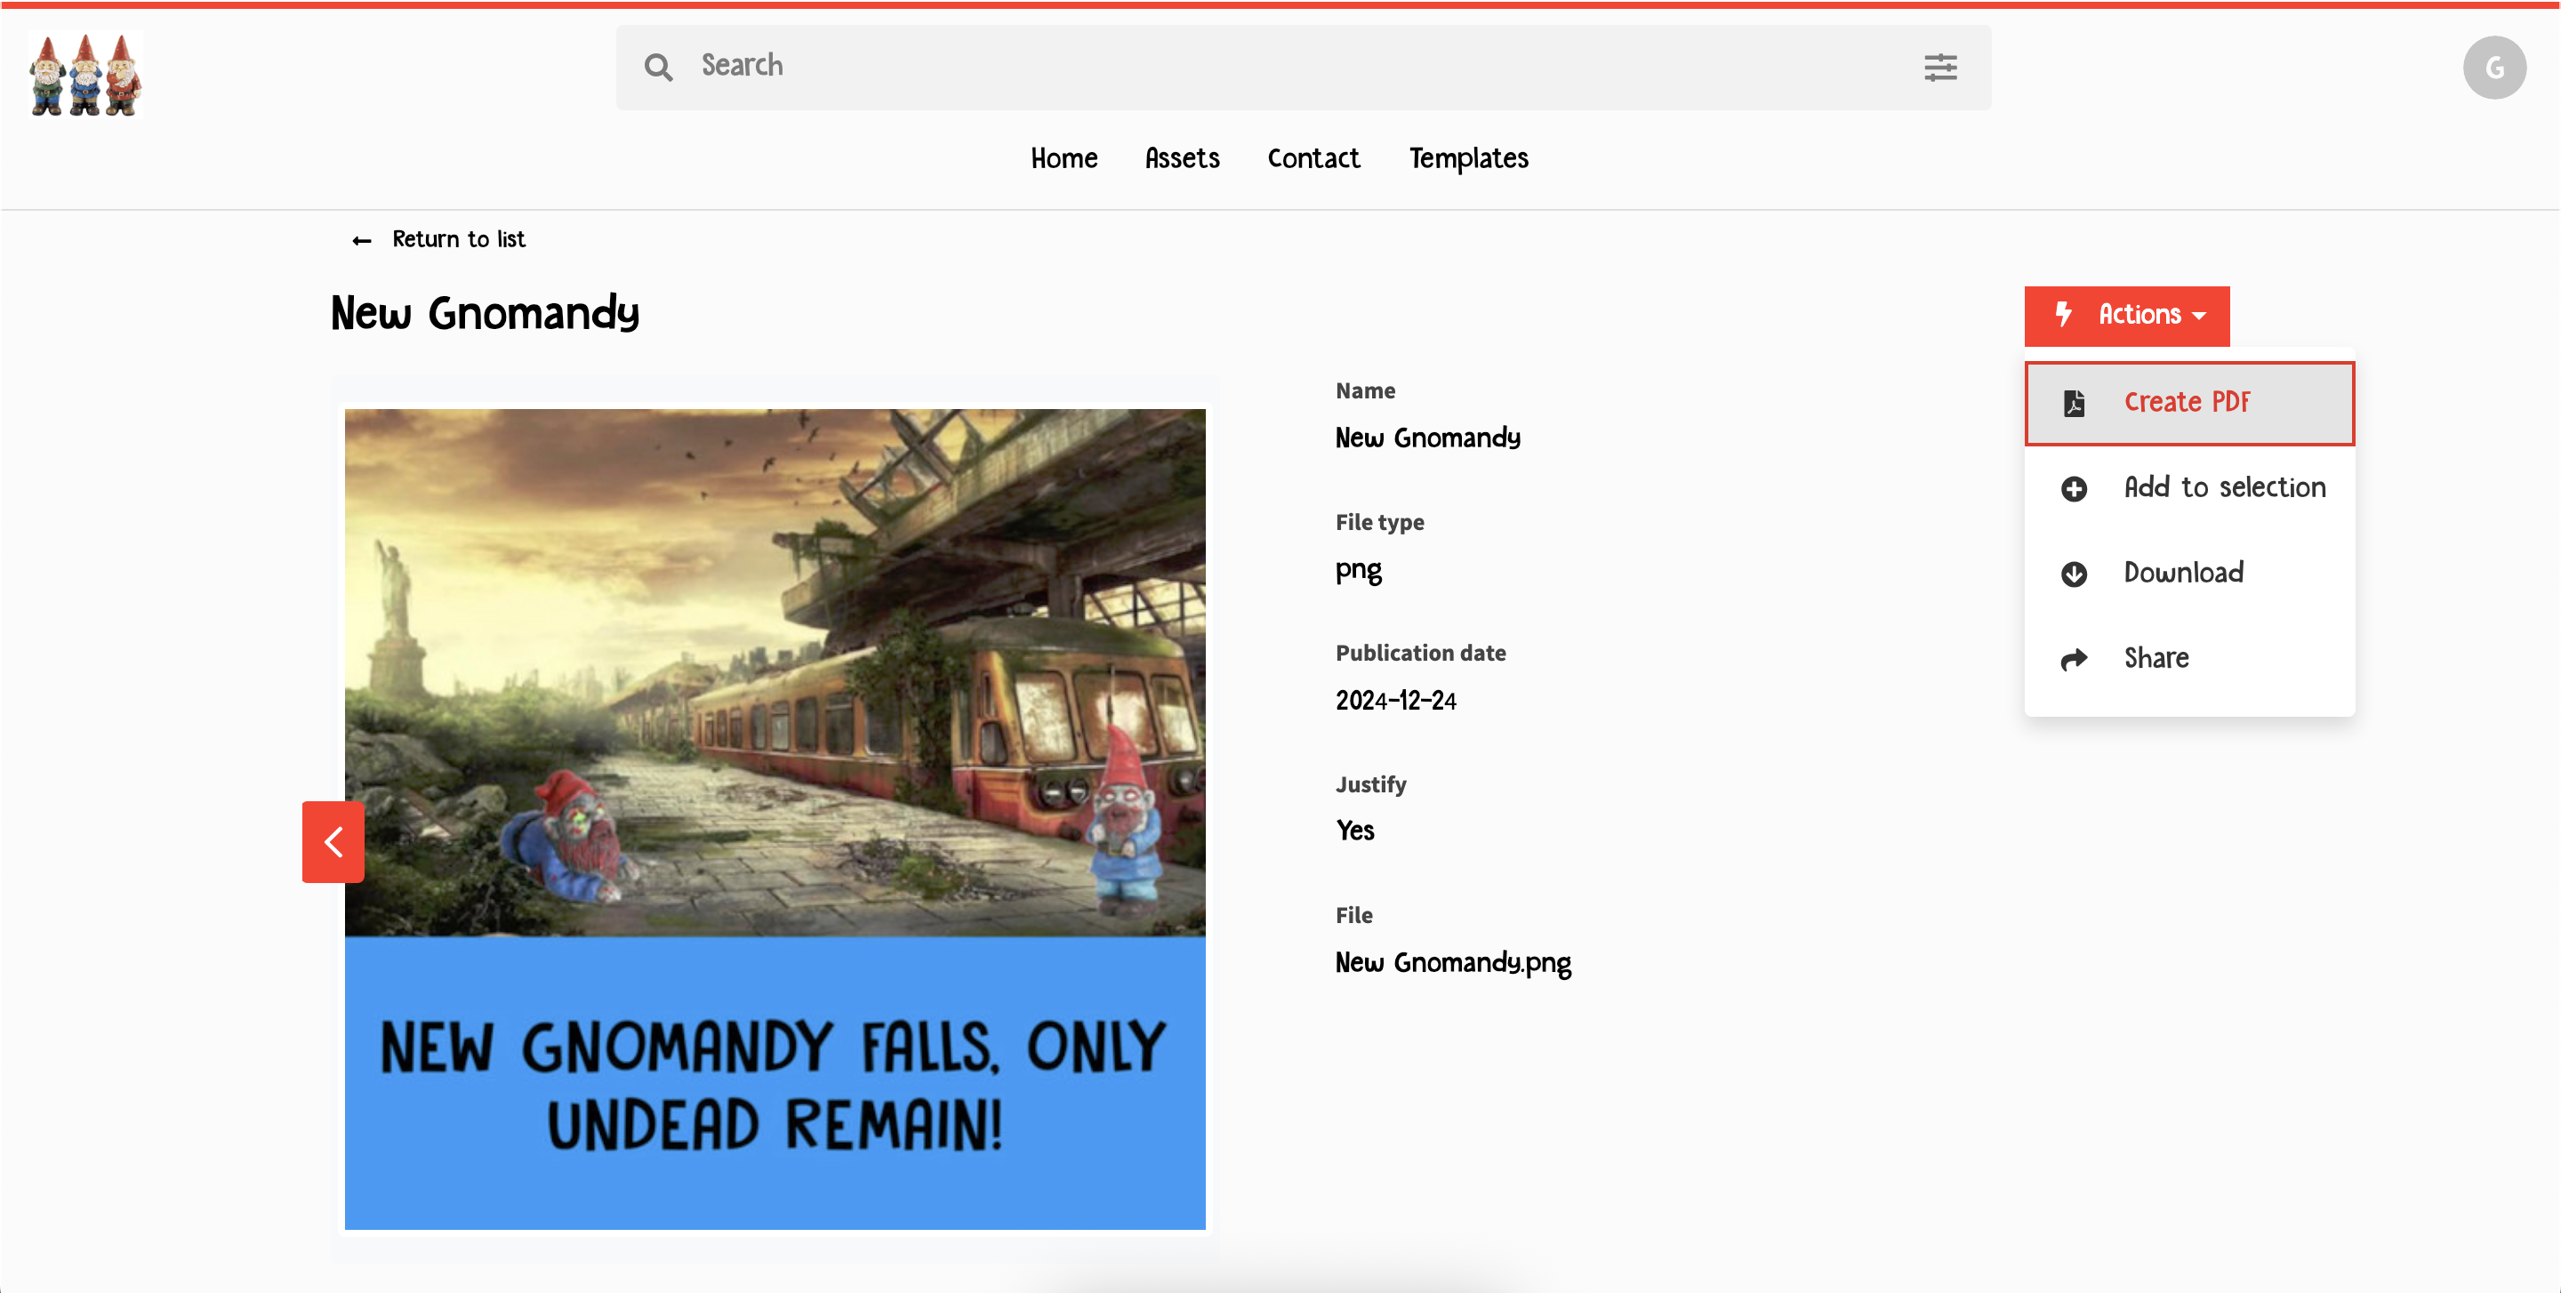The height and width of the screenshot is (1293, 2561).
Task: Click the Share arrow icon
Action: pyautogui.click(x=2074, y=659)
